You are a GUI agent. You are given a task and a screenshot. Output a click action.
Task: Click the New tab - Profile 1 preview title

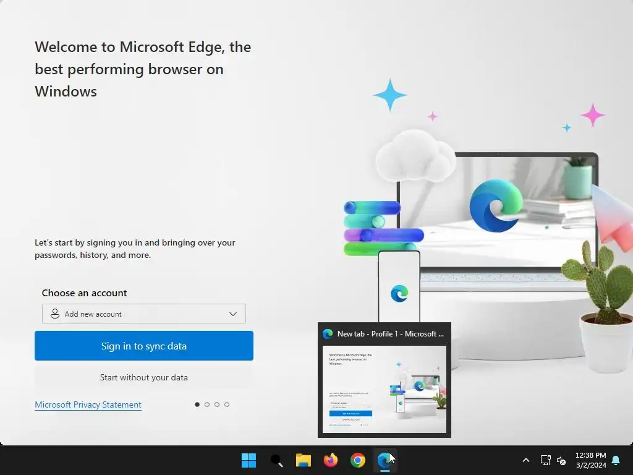pos(391,334)
